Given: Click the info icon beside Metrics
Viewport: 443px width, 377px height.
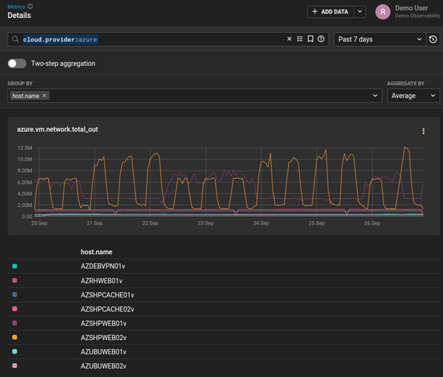Looking at the screenshot, I should pyautogui.click(x=30, y=6).
